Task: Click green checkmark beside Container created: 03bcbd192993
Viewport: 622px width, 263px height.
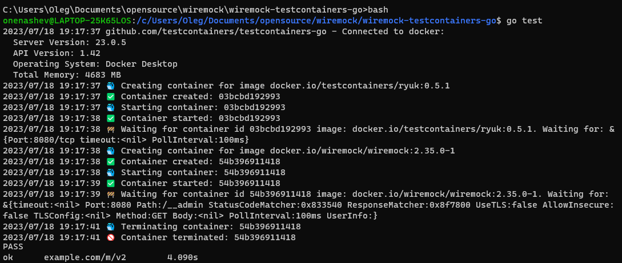Action: click(111, 96)
